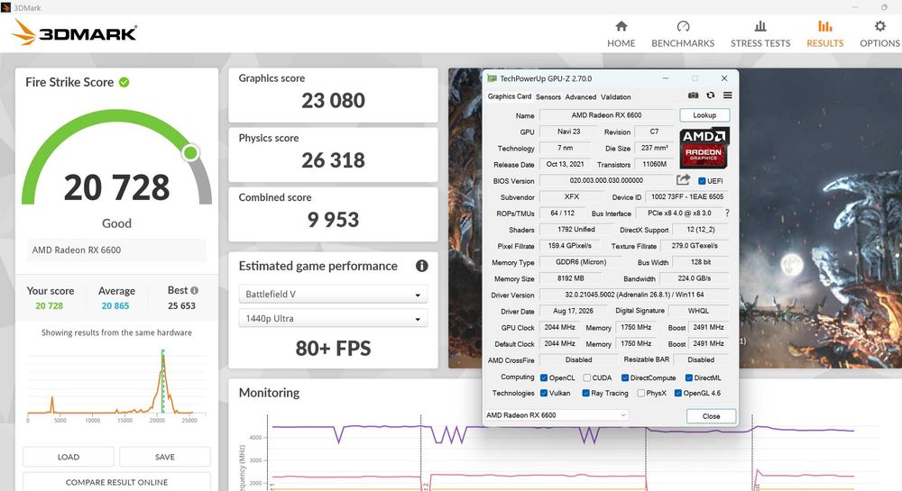
Task: Click the Estimated game performance info icon
Action: (x=421, y=266)
